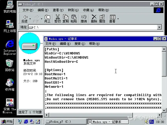This screenshot has height=125, width=167.
Task: Open Notepad 文件(F) menu
Action: click(x=51, y=44)
